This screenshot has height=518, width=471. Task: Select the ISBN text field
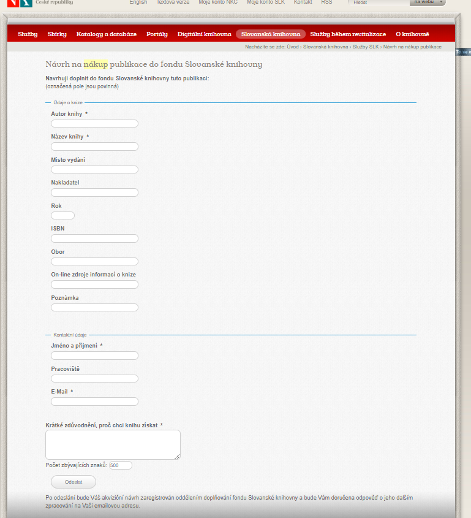pyautogui.click(x=94, y=238)
